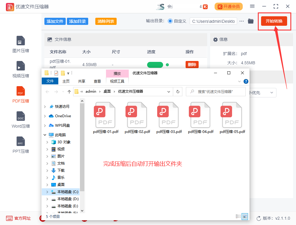The height and width of the screenshot is (225, 296).
Task: Switch to details view in Explorer
Action: [238, 216]
